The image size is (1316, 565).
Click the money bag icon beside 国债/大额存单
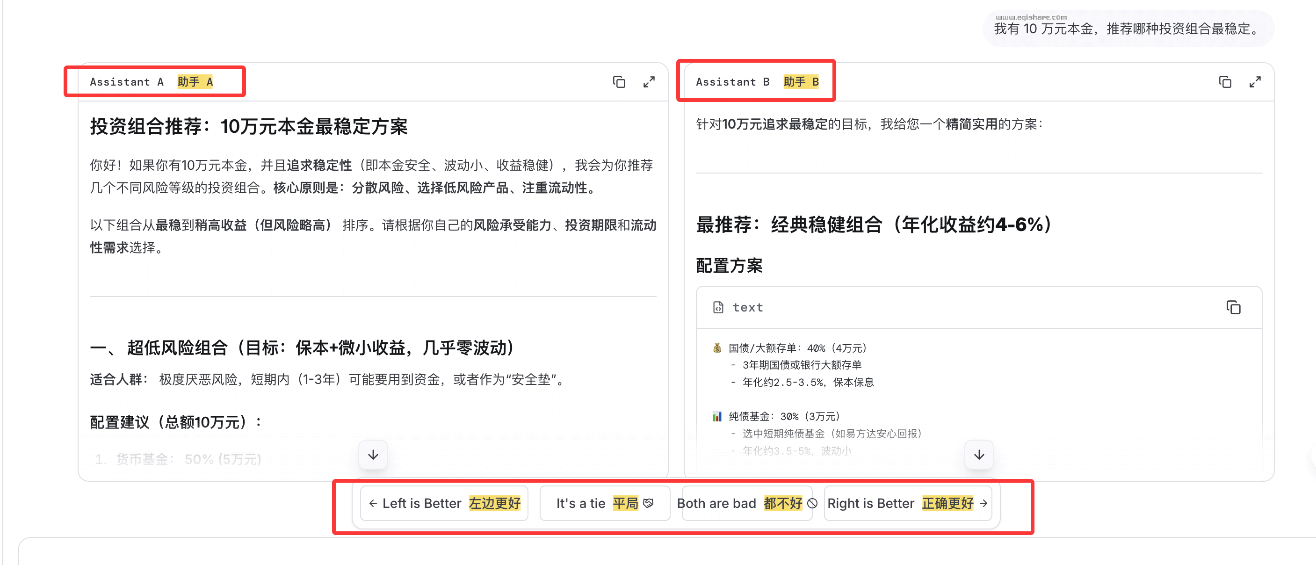click(x=716, y=348)
